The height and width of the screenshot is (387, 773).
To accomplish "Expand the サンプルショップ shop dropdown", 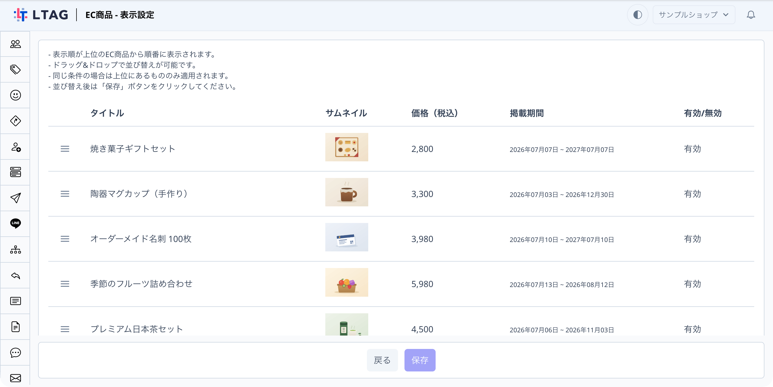I will [694, 15].
